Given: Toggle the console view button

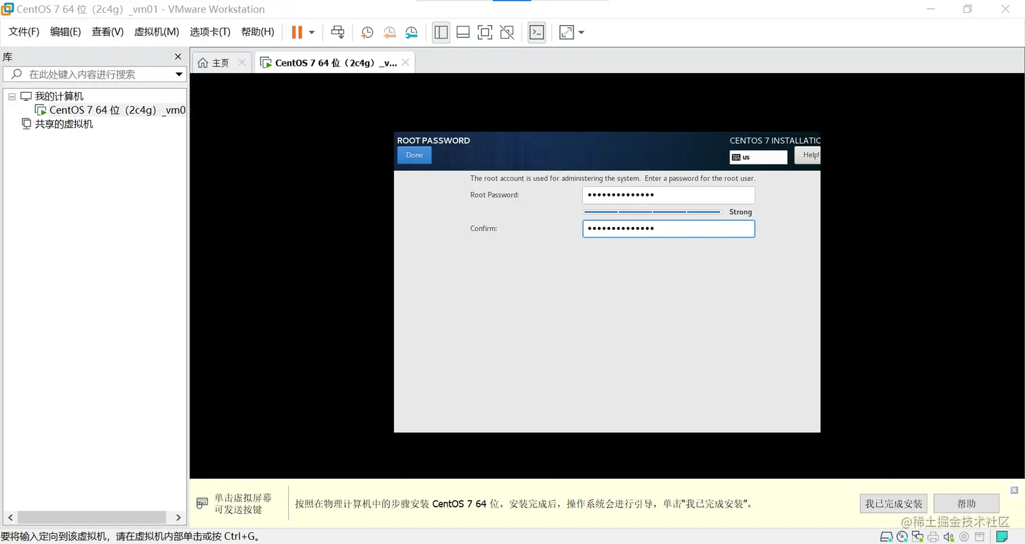Looking at the screenshot, I should coord(537,32).
